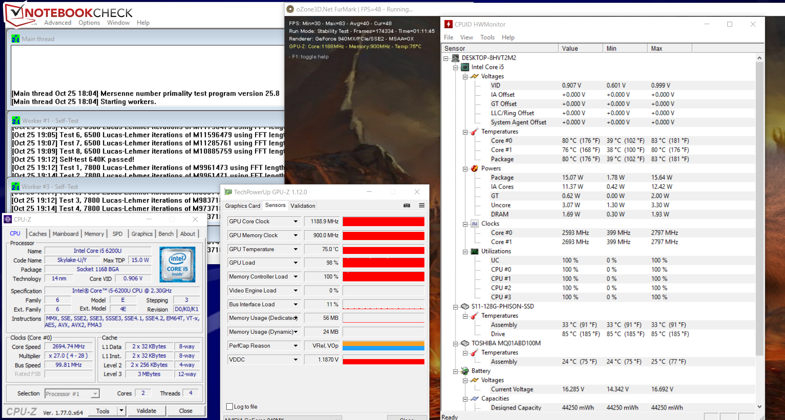Open the Options menu in Prime95
The height and width of the screenshot is (420, 785).
[89, 22]
